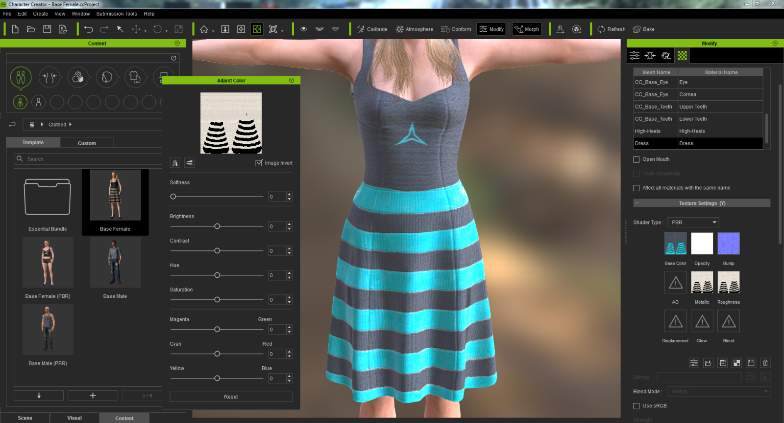Uncheck the Image Invert checkbox

click(259, 163)
